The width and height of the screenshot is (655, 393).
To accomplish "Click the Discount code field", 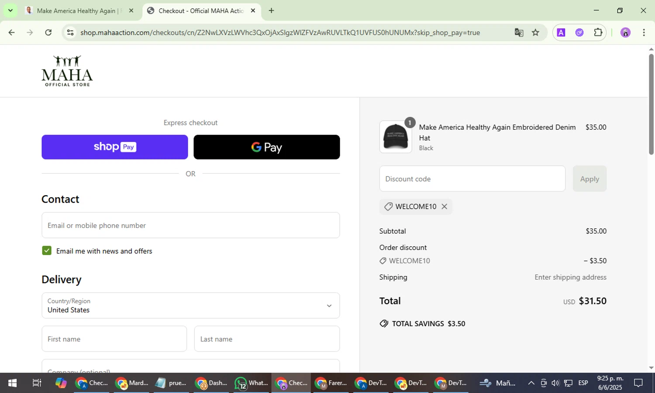I will click(472, 179).
